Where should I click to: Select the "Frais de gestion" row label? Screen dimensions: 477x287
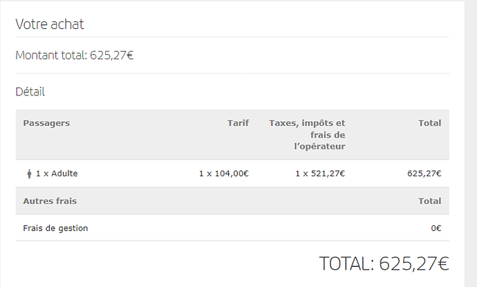[x=55, y=228]
